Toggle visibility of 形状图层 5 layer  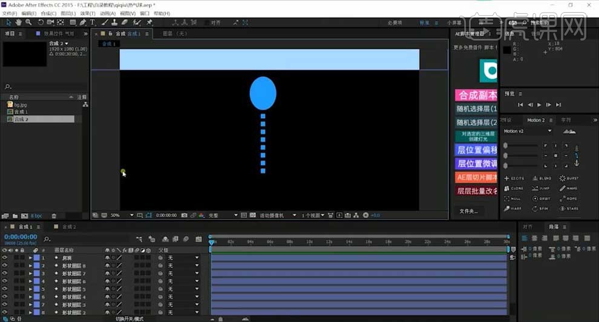[5, 289]
